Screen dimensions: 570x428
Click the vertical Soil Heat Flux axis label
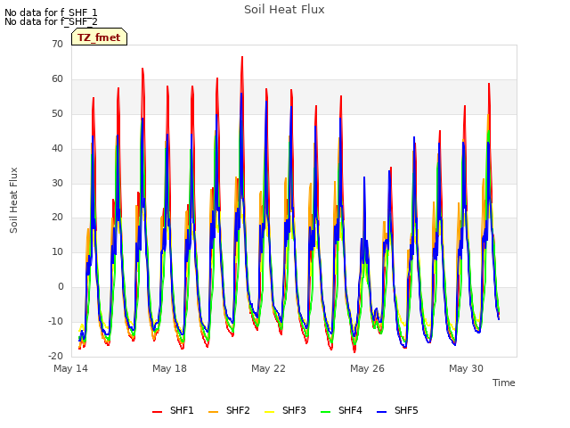coord(13,200)
